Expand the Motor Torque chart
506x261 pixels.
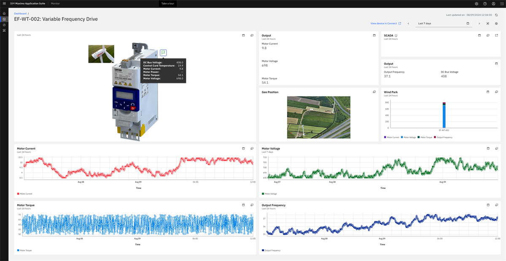[x=252, y=205]
